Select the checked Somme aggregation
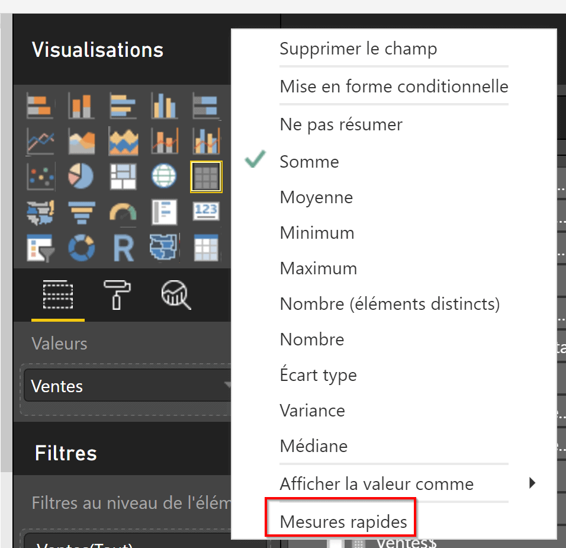 (x=309, y=162)
